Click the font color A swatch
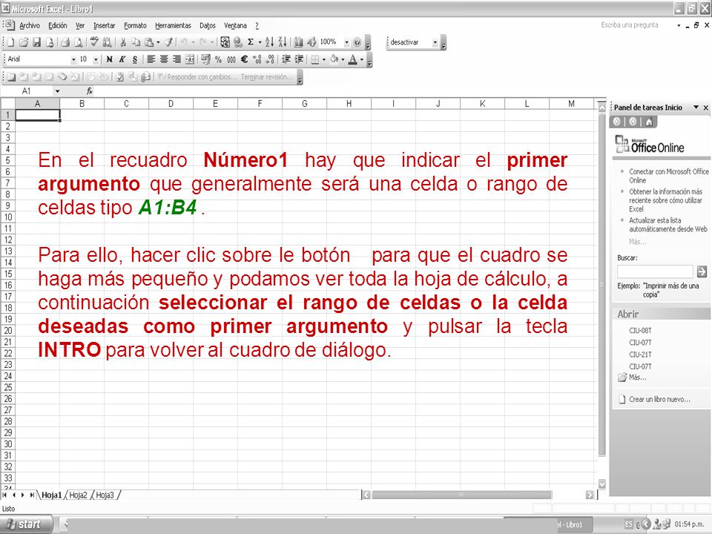Screen dimensions: 712x534 coord(352,59)
